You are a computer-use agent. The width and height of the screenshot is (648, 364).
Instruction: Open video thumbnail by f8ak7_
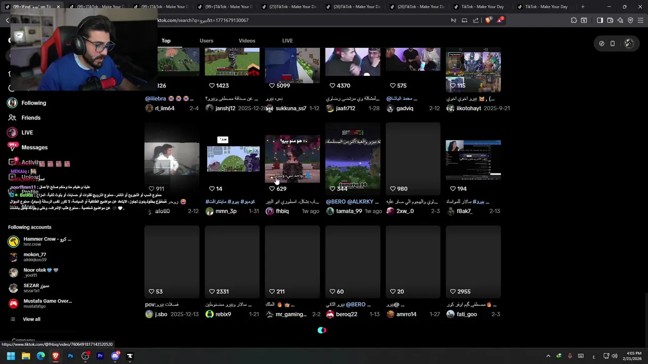473,159
